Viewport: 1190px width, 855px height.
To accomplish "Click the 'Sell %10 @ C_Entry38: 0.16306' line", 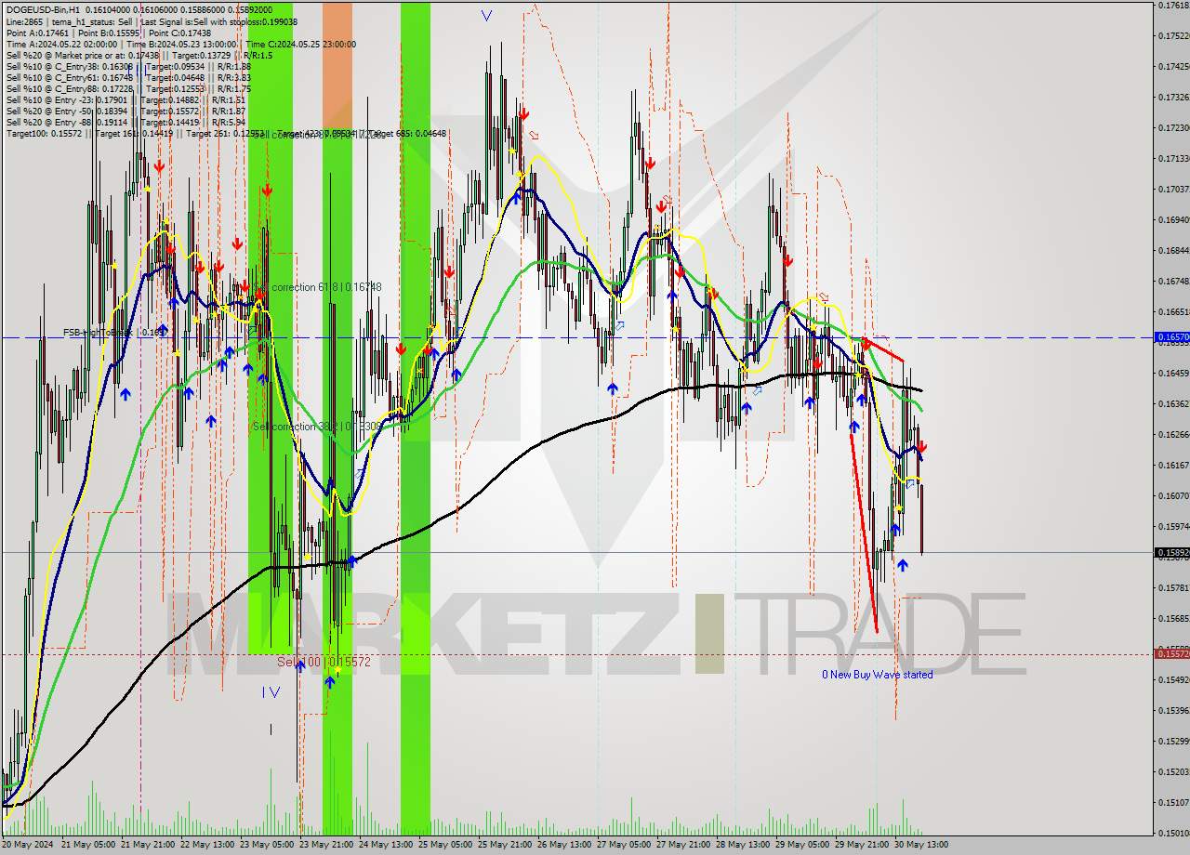I will tap(128, 66).
